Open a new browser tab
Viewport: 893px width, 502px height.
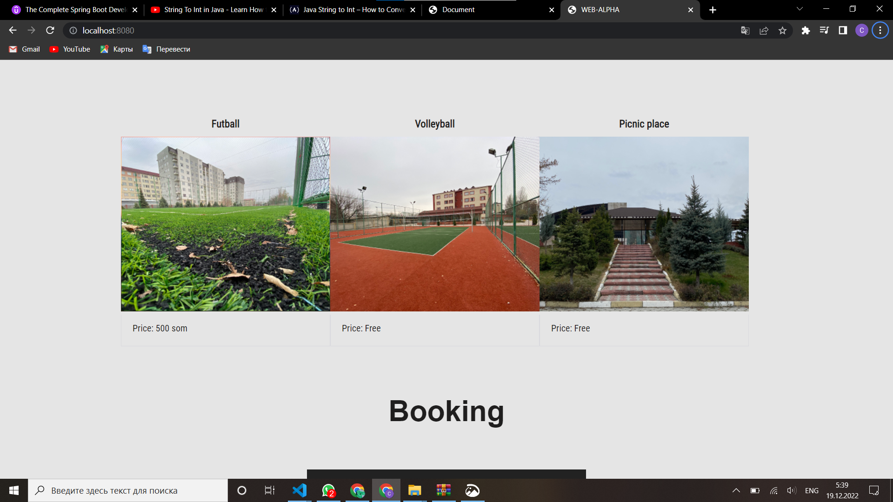click(713, 10)
